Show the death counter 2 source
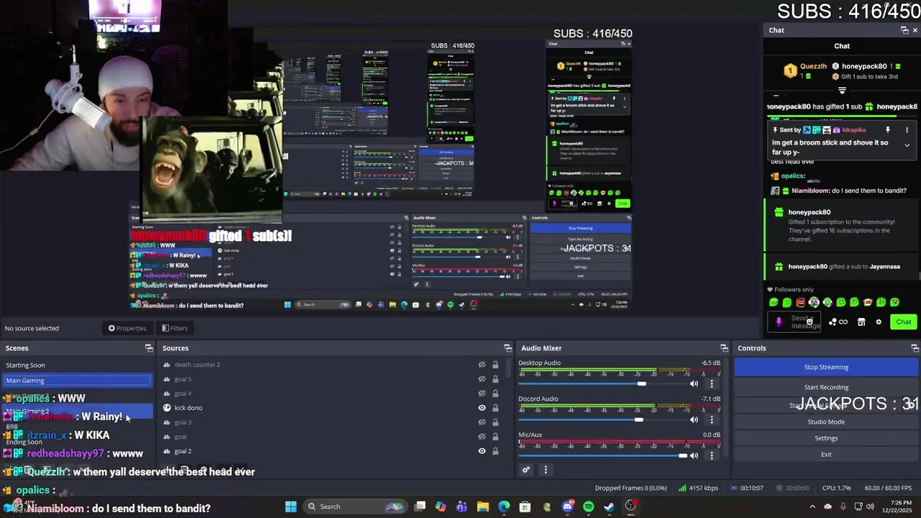 click(482, 365)
